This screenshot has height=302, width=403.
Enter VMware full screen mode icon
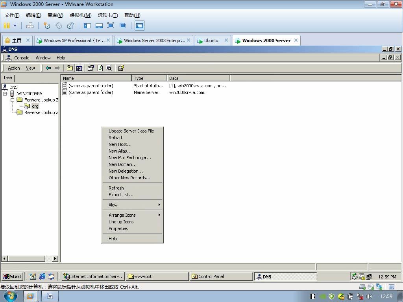click(x=111, y=26)
